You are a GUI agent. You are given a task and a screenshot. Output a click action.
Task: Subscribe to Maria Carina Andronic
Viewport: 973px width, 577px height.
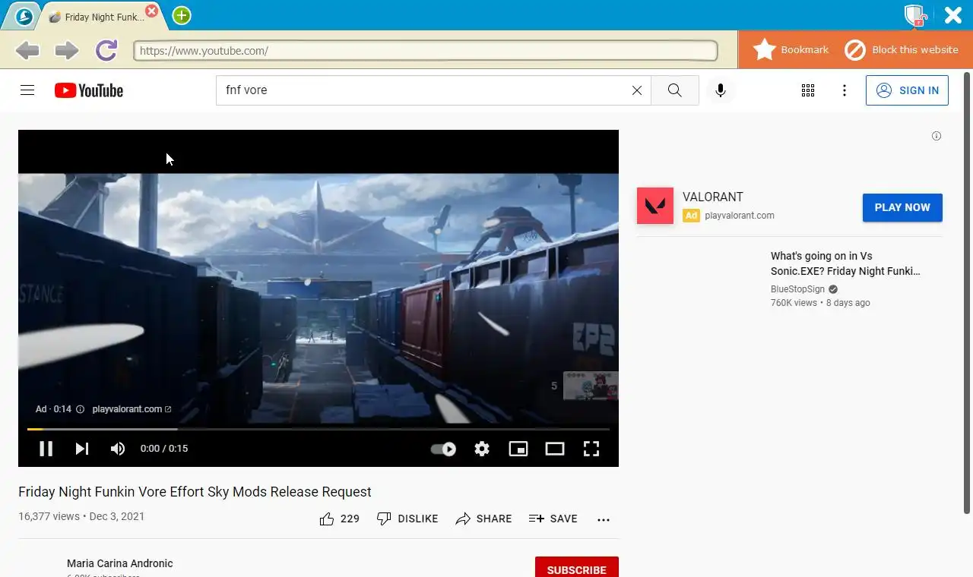pyautogui.click(x=577, y=569)
